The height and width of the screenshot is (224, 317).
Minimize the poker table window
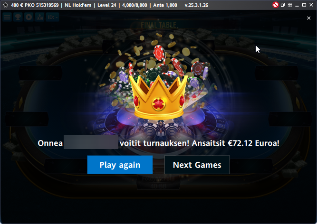297,5
